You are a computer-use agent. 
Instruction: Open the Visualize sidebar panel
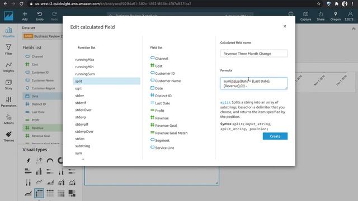pyautogui.click(x=9, y=32)
